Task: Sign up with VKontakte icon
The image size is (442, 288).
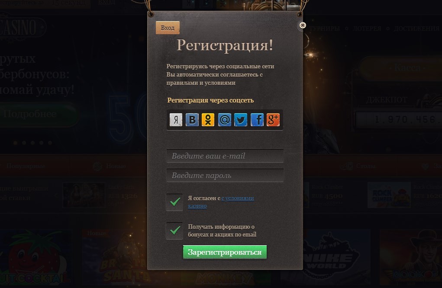Action: [192, 120]
